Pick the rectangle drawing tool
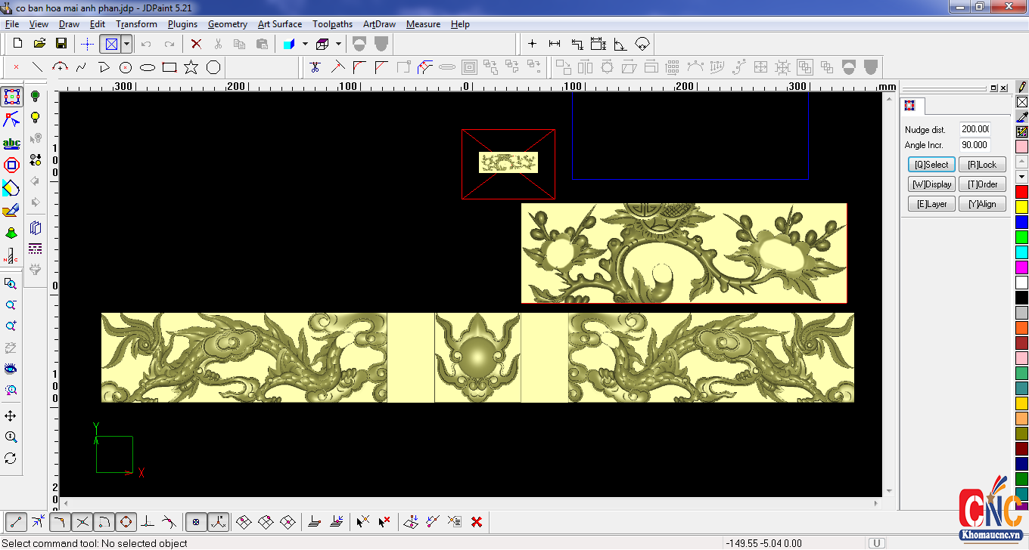 pos(169,67)
